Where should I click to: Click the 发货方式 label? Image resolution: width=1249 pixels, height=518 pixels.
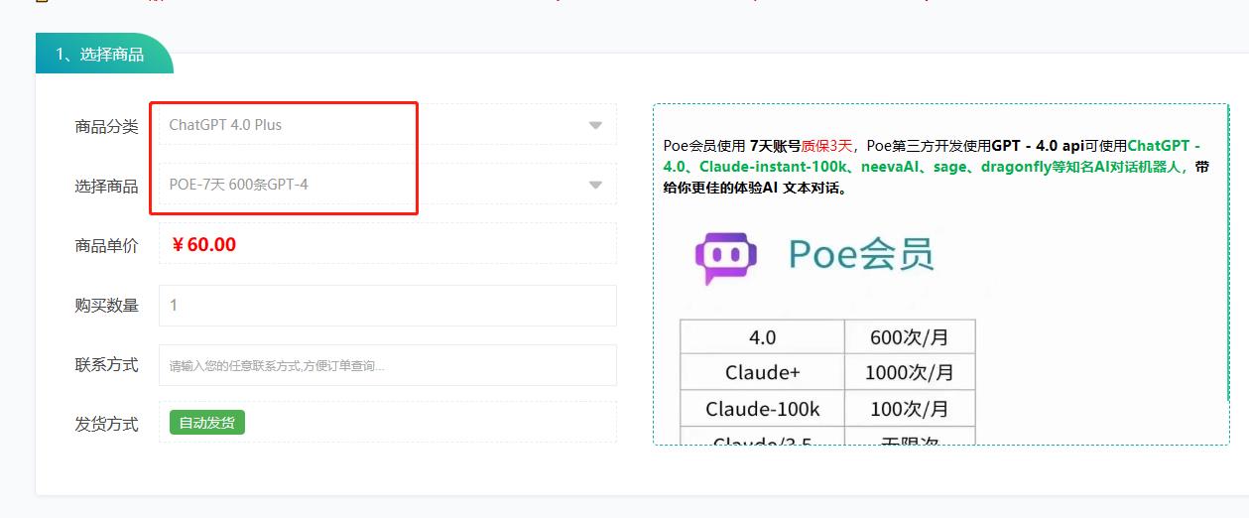coord(106,424)
